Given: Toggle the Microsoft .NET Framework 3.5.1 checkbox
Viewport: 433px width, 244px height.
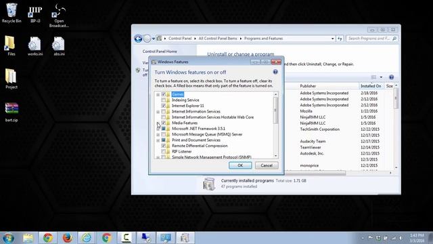Looking at the screenshot, I should coord(164,129).
